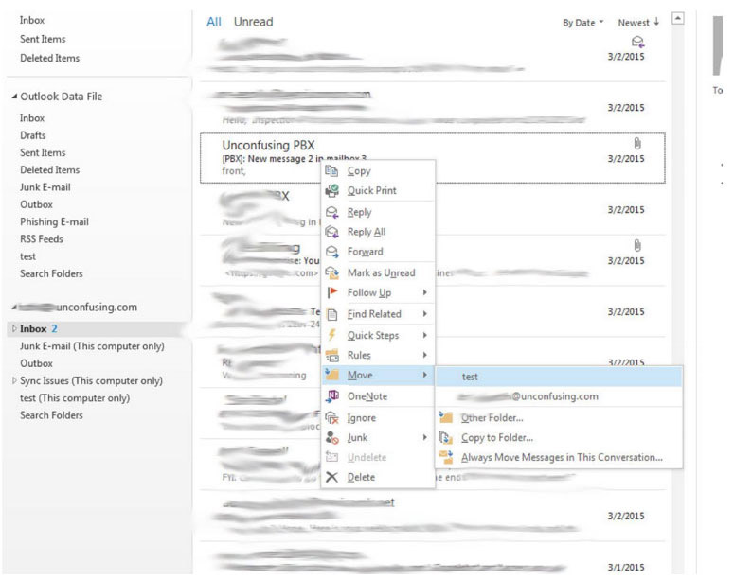This screenshot has height=580, width=734.
Task: Click the Reply All envelope icon
Action: pos(331,232)
